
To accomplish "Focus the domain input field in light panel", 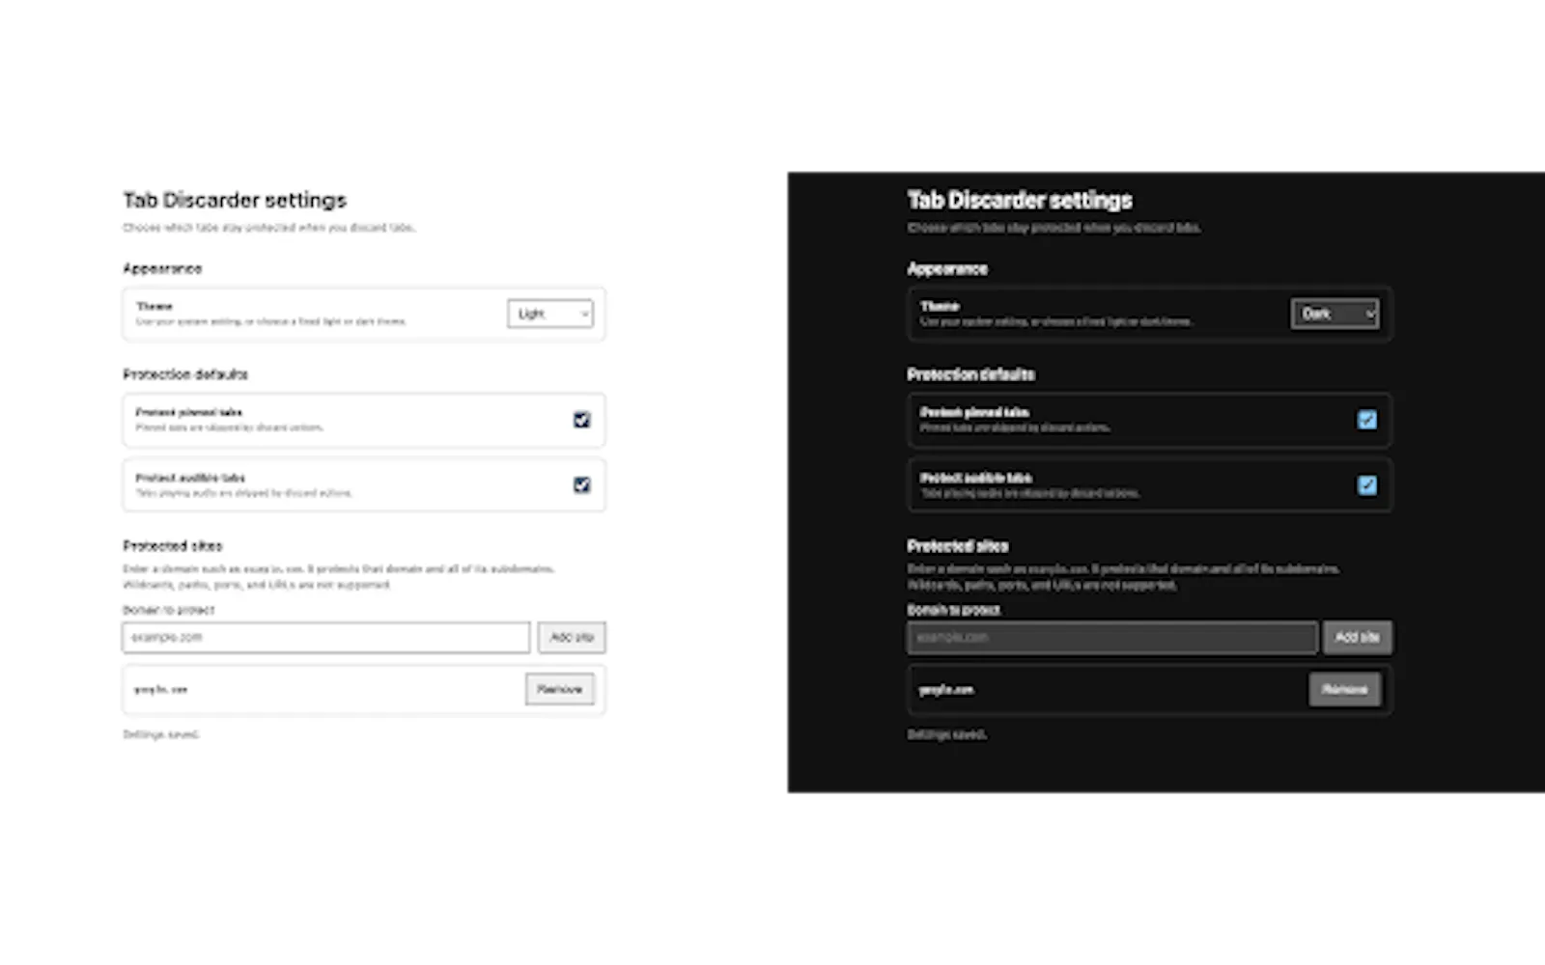I will tap(326, 638).
